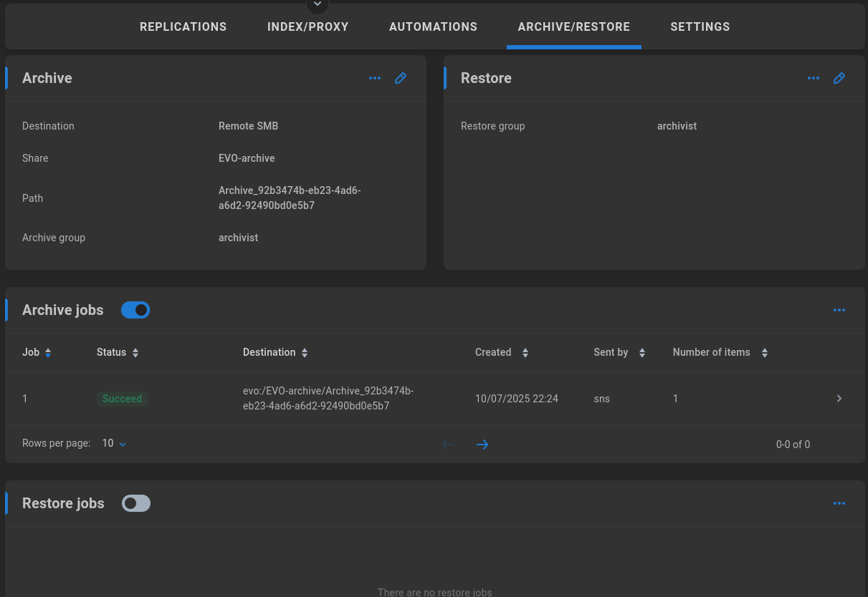Switch to the Replications tab
Image resolution: width=868 pixels, height=597 pixels.
point(183,27)
